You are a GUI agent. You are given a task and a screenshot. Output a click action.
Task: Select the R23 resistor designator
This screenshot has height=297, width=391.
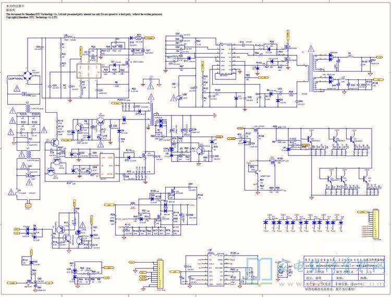[x=64, y=63]
